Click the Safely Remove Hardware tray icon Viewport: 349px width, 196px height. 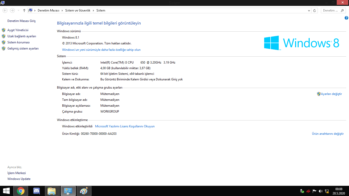tap(302, 191)
